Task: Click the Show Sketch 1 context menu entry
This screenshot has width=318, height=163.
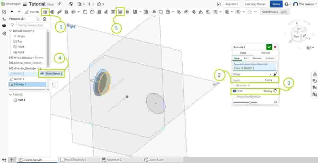Action: click(52, 74)
